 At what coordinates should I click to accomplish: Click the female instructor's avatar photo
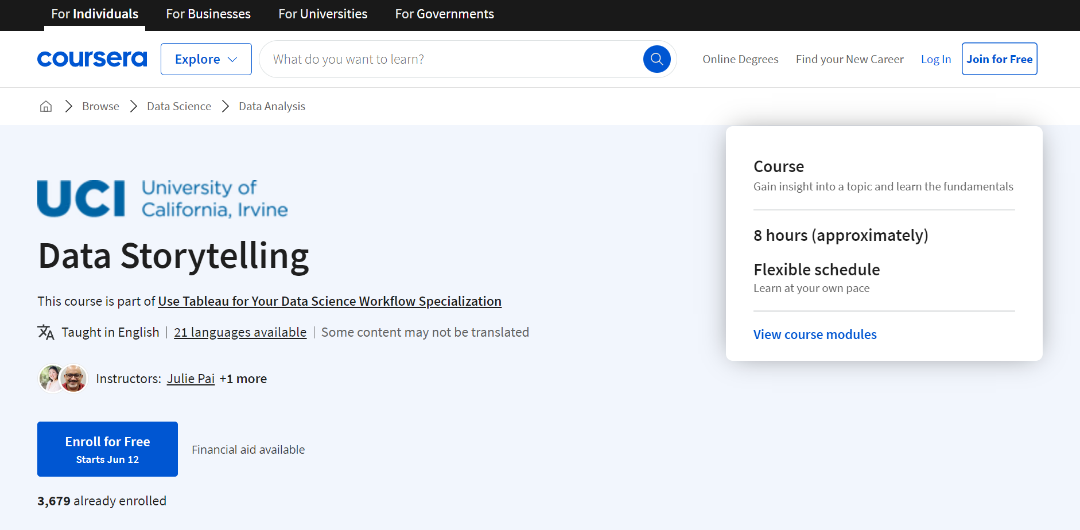click(x=50, y=379)
